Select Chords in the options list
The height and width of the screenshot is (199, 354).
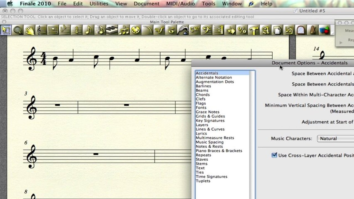pos(203,95)
